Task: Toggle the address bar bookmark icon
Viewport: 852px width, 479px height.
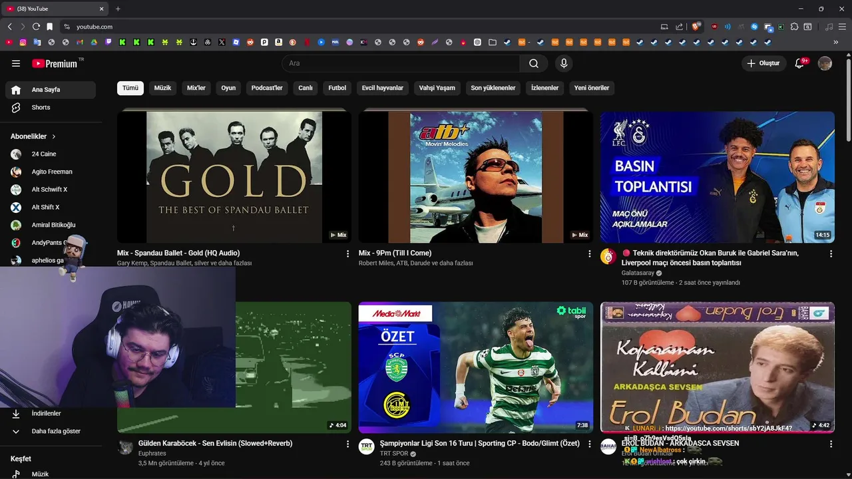Action: (50, 27)
